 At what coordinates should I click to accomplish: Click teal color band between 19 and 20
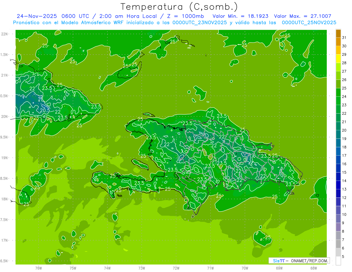(x=338, y=134)
